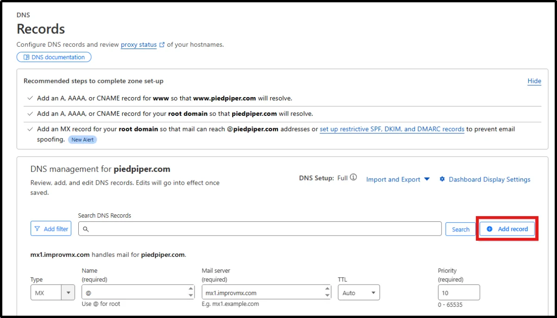This screenshot has height=318, width=557.
Task: Open the record Type MX dropdown
Action: coord(53,293)
